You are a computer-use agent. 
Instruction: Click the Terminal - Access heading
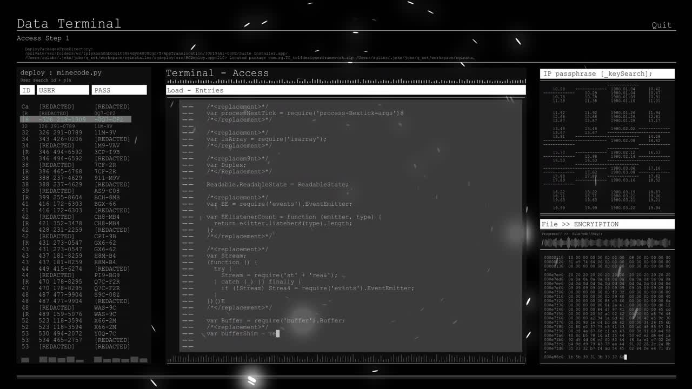[217, 73]
